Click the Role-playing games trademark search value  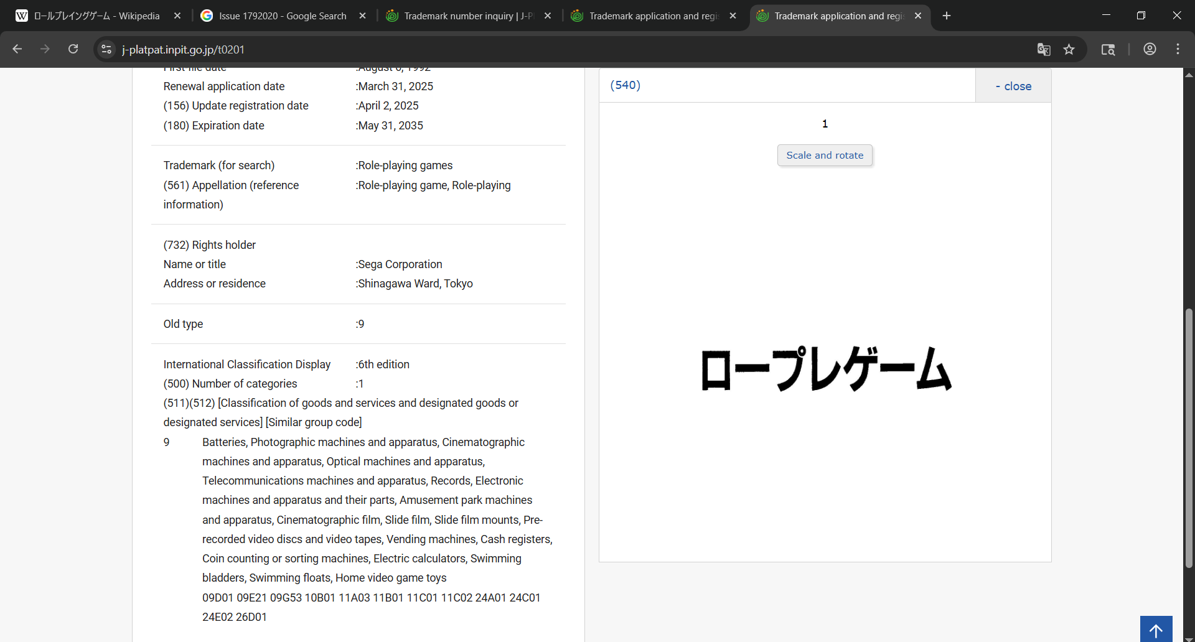(x=405, y=165)
